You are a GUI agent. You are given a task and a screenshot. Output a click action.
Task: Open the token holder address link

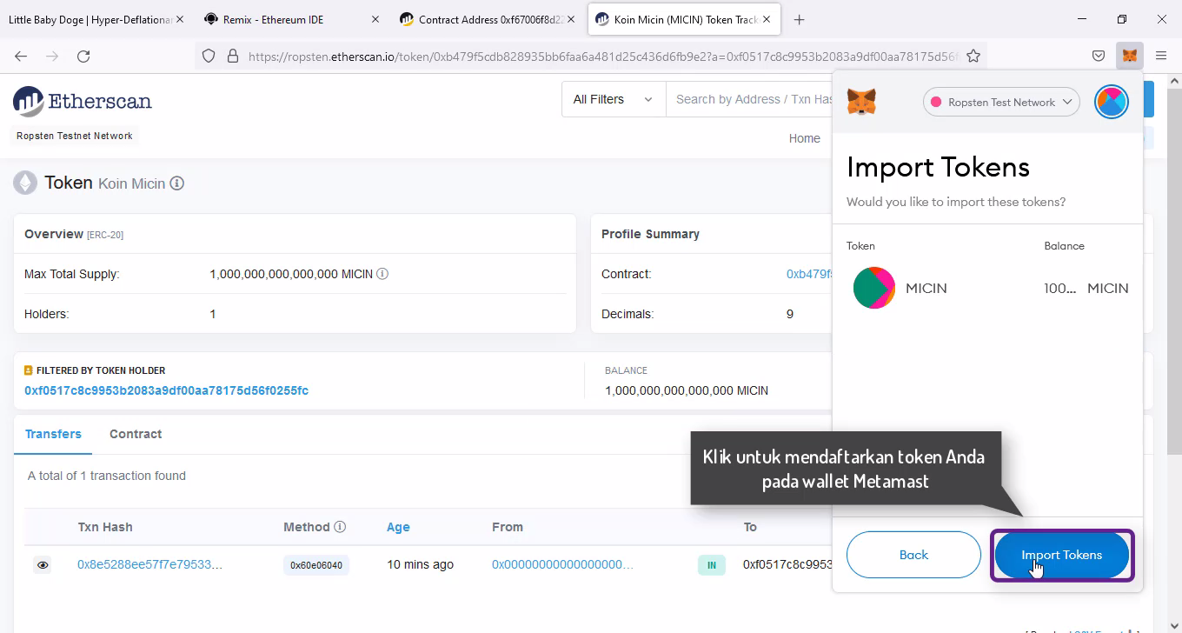[x=166, y=390]
